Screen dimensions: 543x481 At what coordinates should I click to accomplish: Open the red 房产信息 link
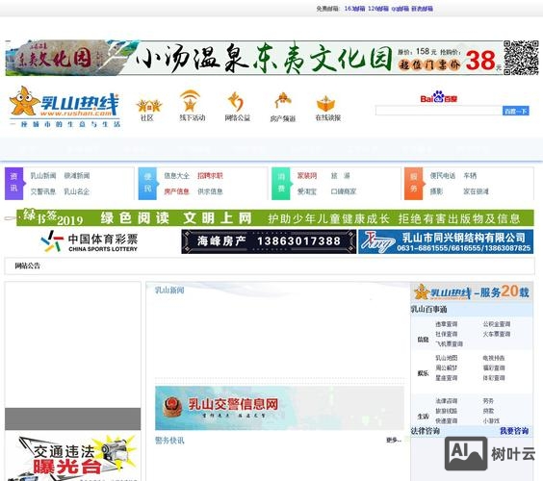click(177, 191)
